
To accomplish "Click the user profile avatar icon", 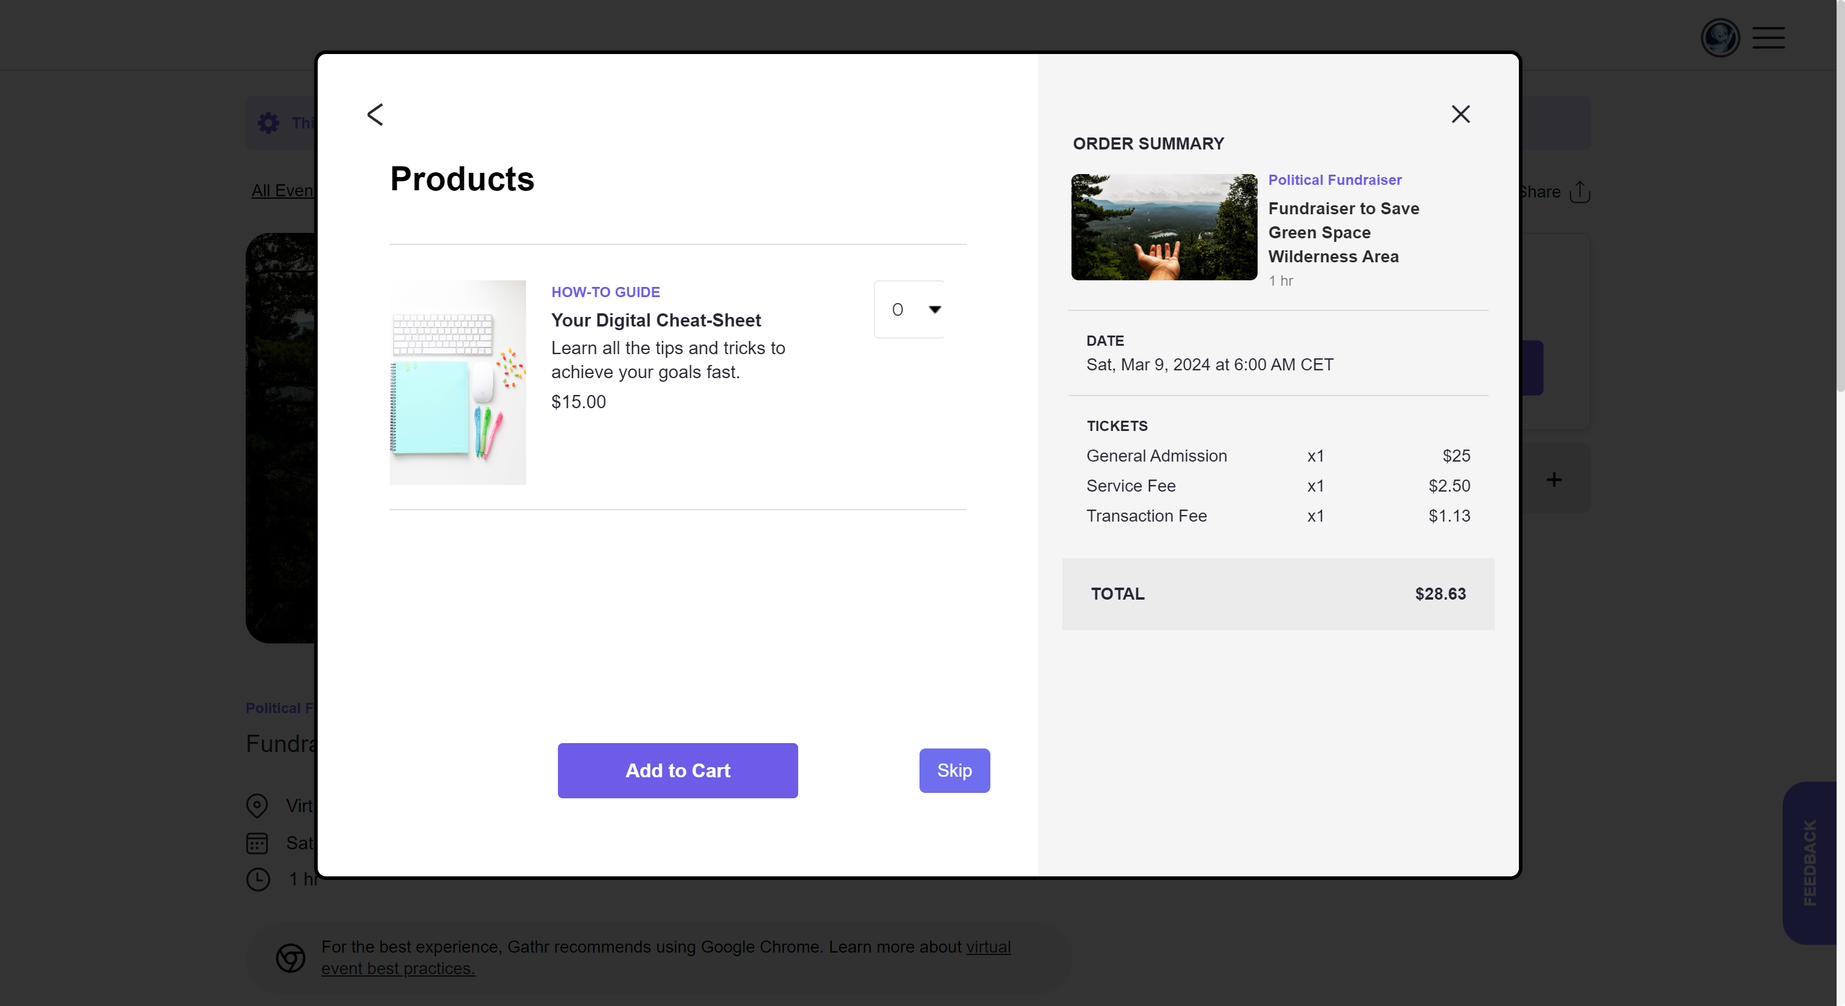I will 1719,38.
